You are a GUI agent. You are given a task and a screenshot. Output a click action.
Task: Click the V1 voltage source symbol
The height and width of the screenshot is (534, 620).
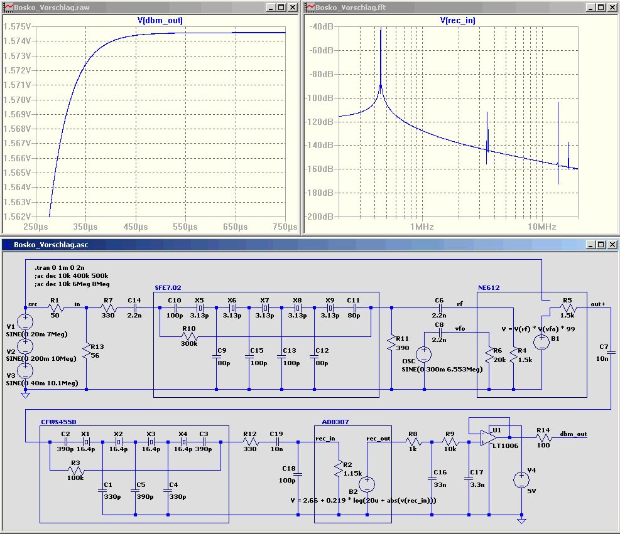26,323
